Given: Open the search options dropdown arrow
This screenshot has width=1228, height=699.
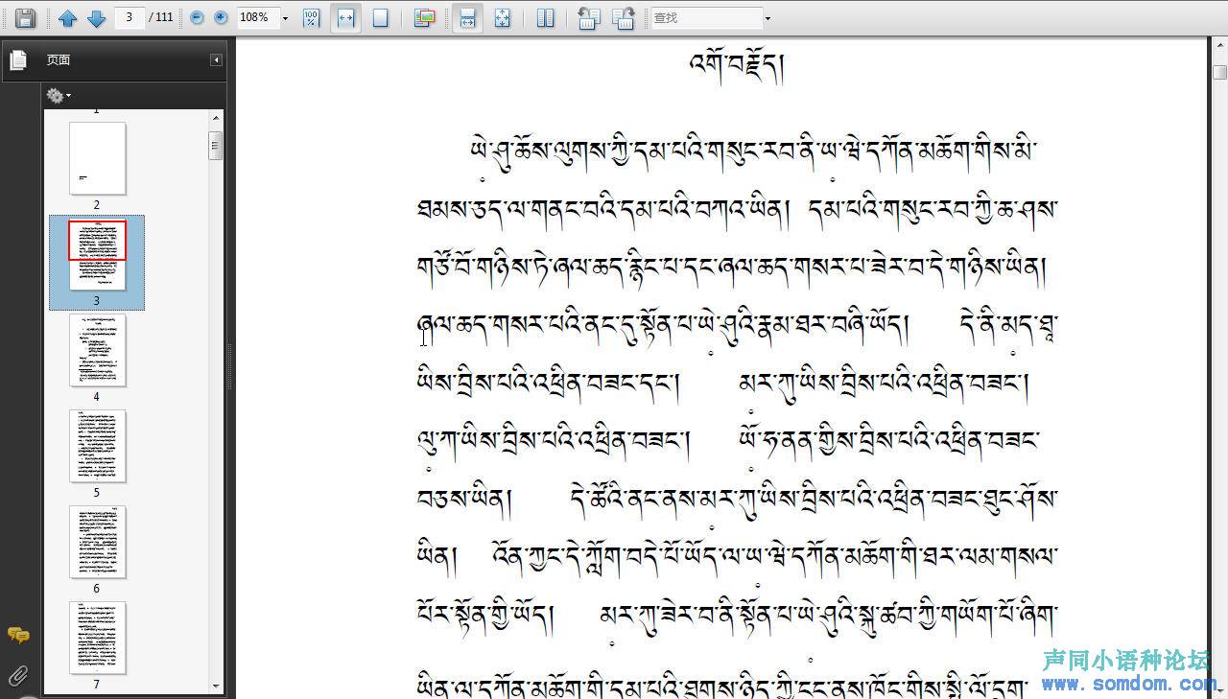Looking at the screenshot, I should point(767,18).
